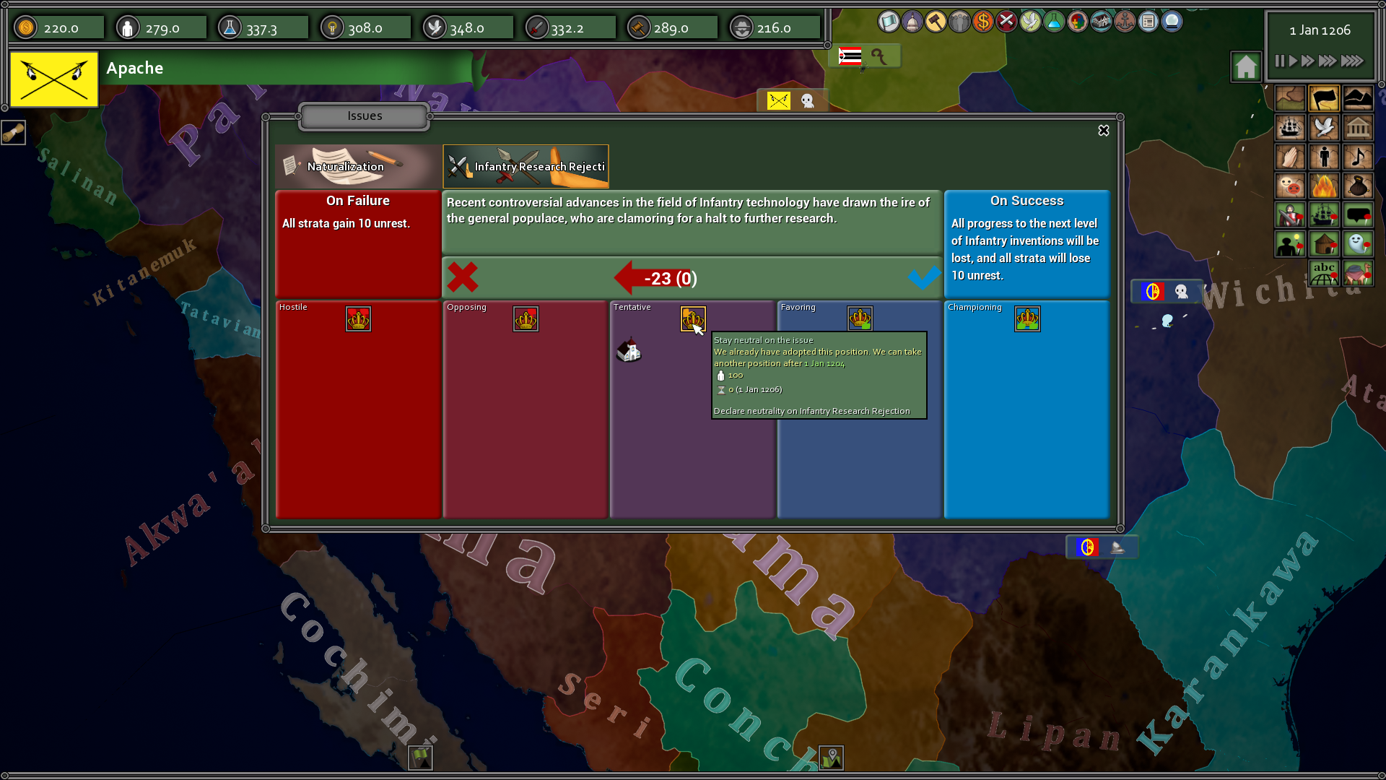Confirm the issue with the blue checkmark

click(x=924, y=278)
